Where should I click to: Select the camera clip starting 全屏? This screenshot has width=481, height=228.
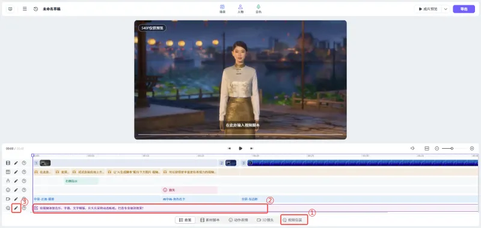click(359, 199)
